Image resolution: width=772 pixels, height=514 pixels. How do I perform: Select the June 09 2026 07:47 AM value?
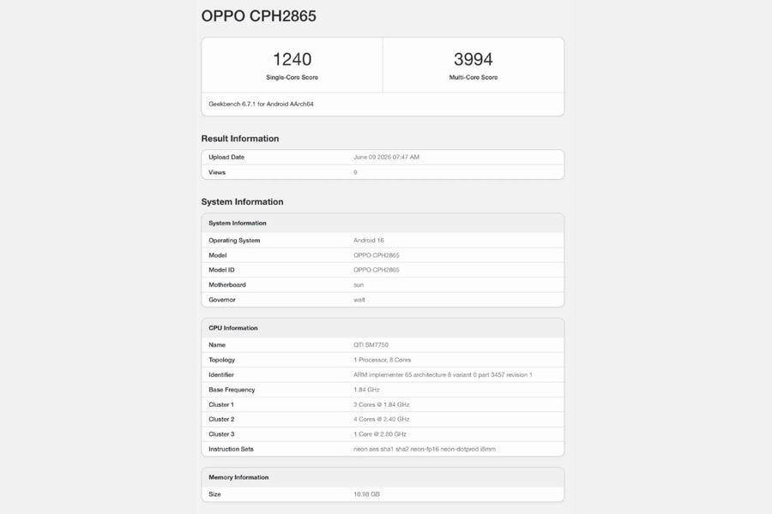pyautogui.click(x=387, y=157)
